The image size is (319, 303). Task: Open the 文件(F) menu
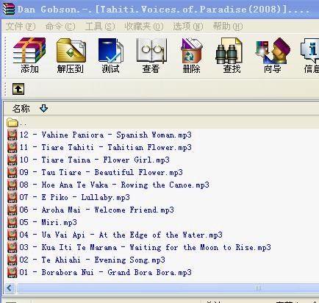pos(21,26)
